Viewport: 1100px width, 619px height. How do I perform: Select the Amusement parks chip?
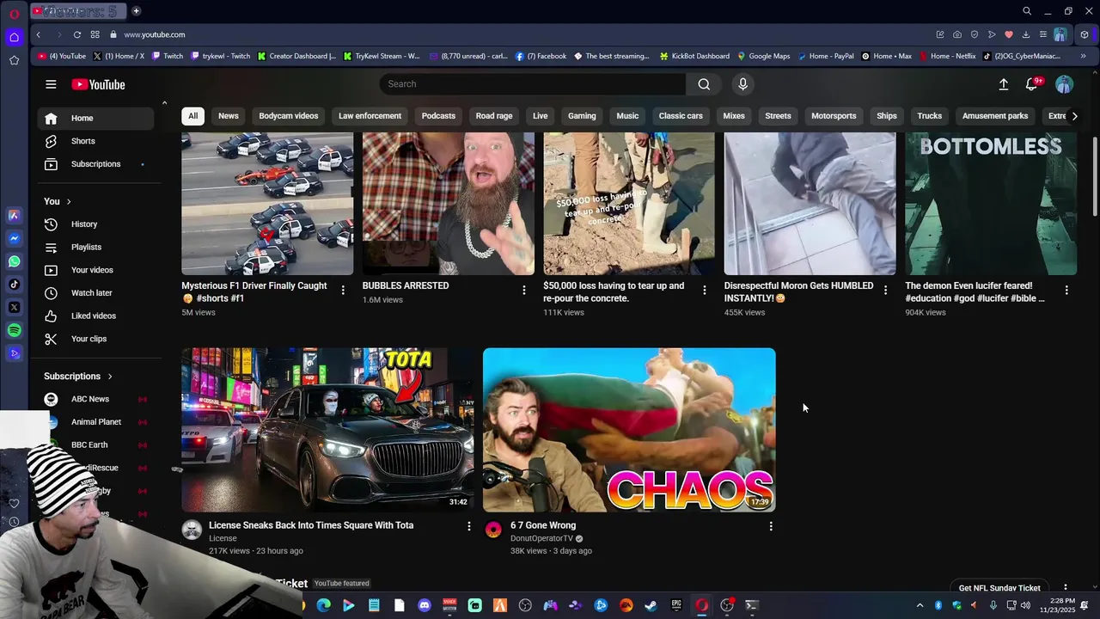click(x=995, y=116)
